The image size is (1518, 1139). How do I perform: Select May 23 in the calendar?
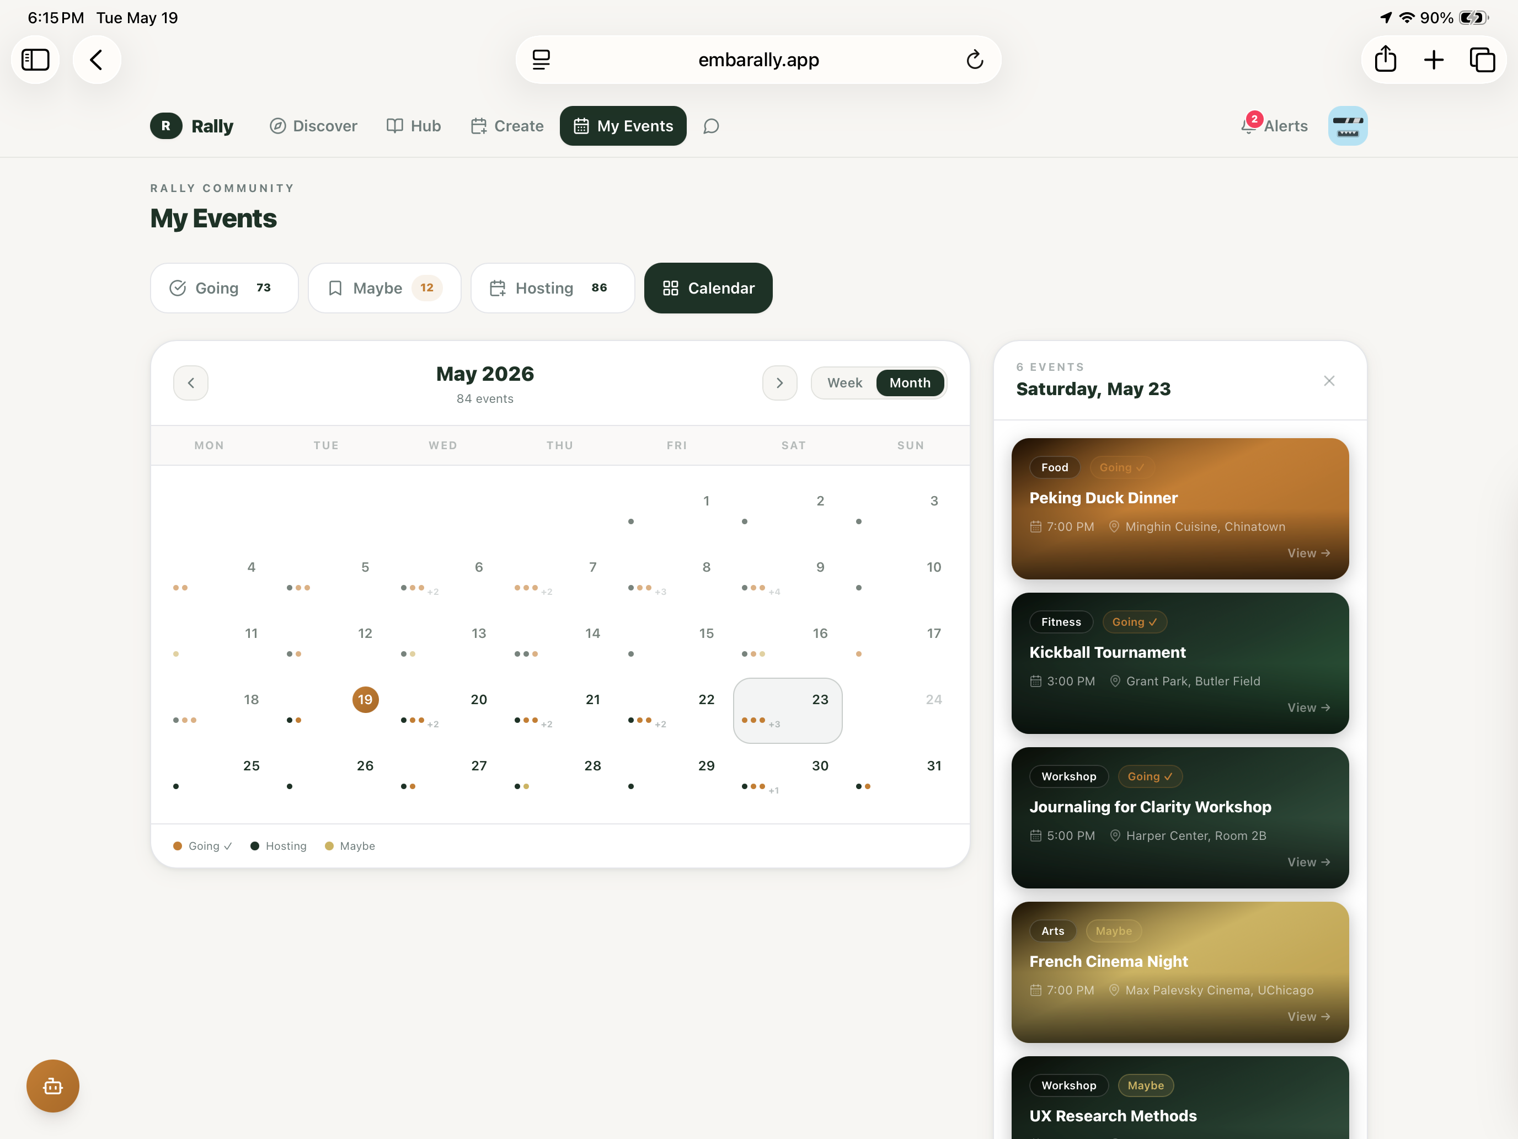pos(787,710)
